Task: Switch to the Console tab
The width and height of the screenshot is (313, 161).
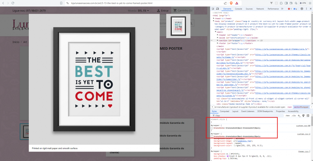Action: click(x=238, y=9)
